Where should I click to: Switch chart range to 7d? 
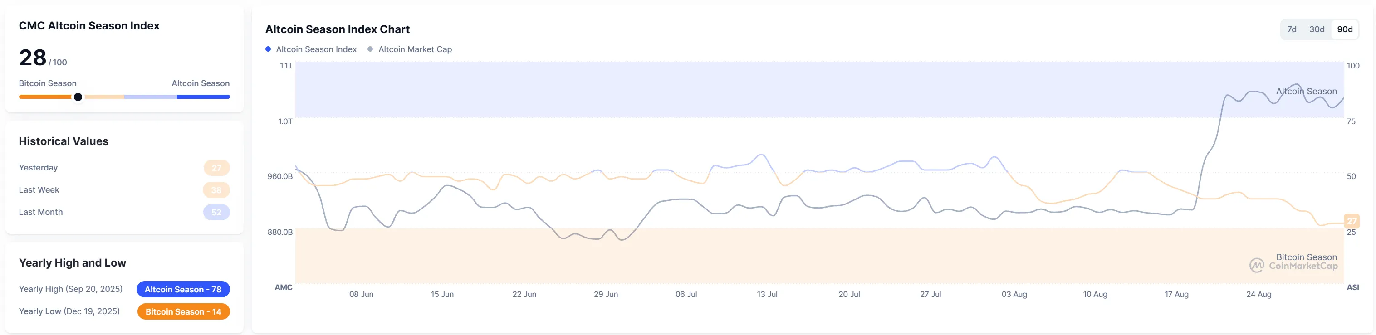[x=1292, y=29]
